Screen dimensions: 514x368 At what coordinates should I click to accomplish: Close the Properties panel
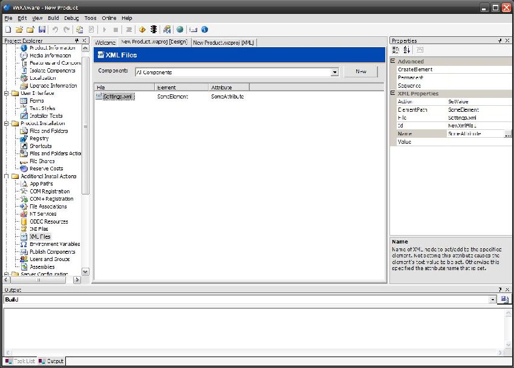[x=507, y=40]
